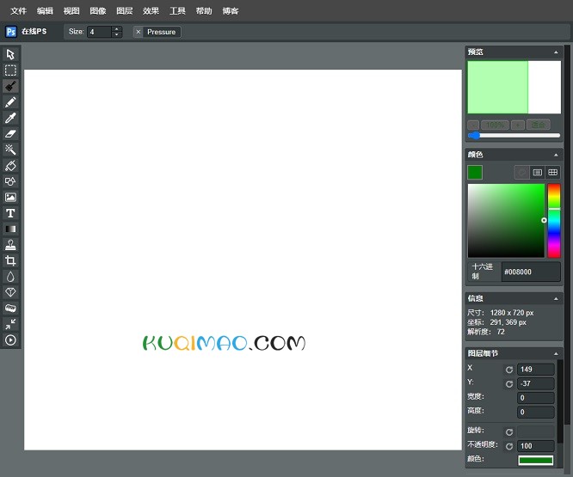Click the hex color #008000 field
The height and width of the screenshot is (477, 573).
coord(531,272)
